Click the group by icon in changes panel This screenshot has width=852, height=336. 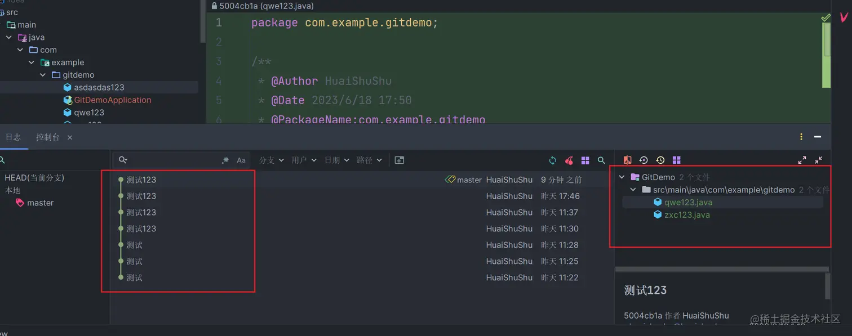677,160
